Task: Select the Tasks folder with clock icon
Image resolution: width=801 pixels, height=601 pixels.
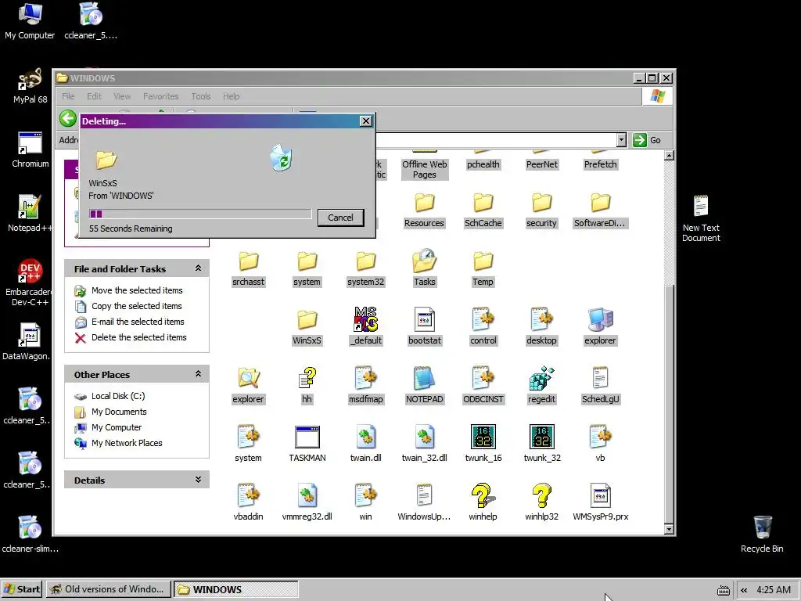Action: 425,268
